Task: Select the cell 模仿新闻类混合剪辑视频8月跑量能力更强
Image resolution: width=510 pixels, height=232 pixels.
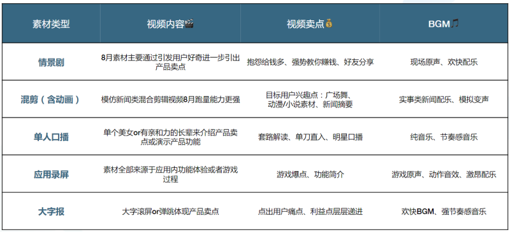Action: [x=170, y=100]
